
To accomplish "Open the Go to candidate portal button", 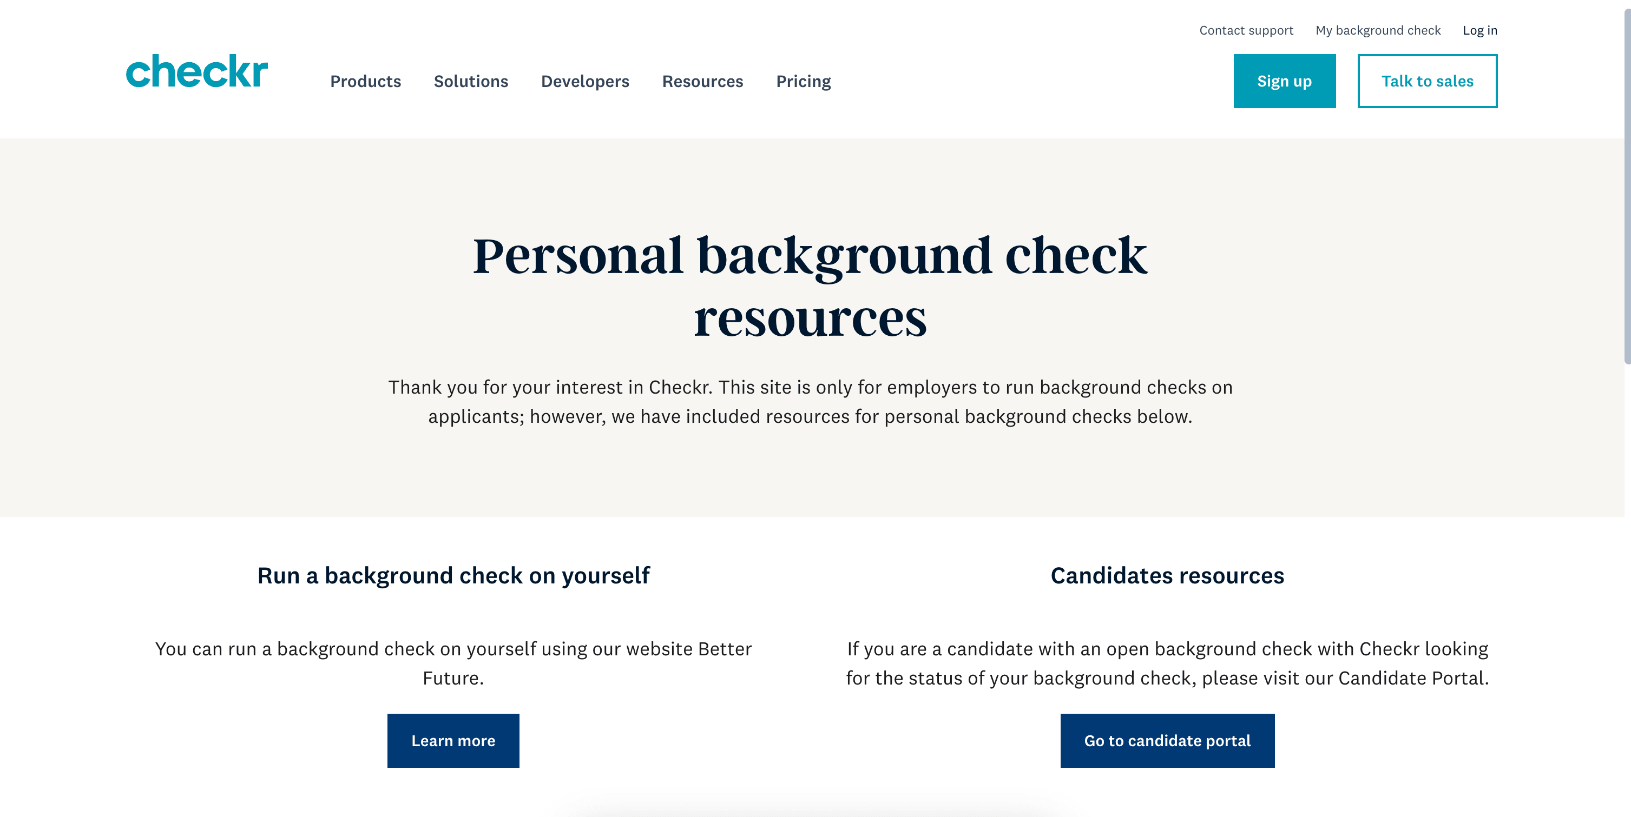I will (x=1167, y=740).
